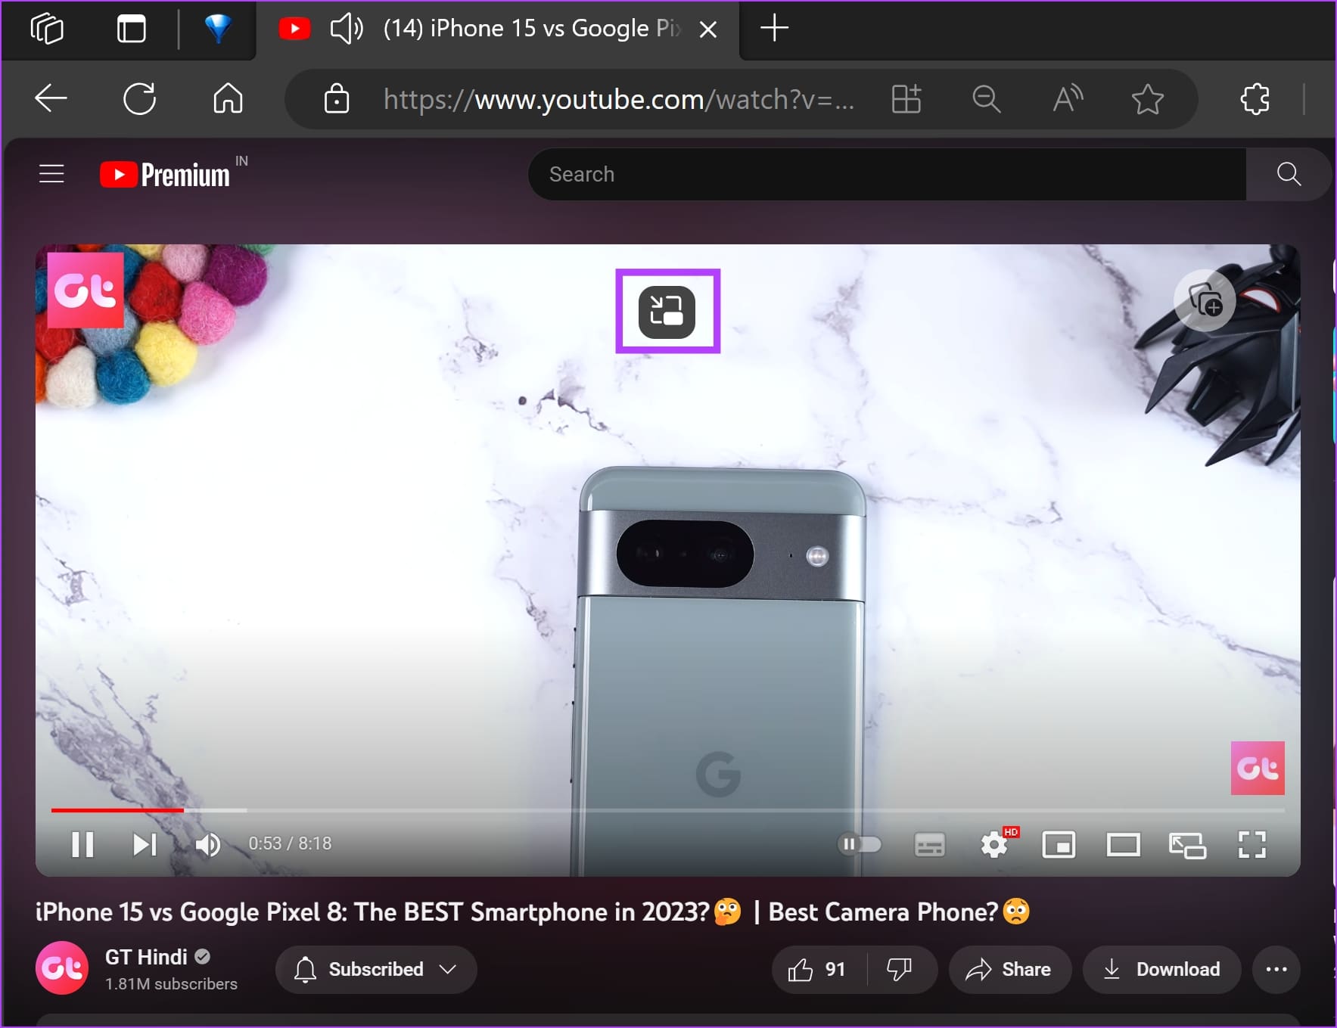
Task: Open the YouTube hamburger guide menu
Action: (x=51, y=174)
